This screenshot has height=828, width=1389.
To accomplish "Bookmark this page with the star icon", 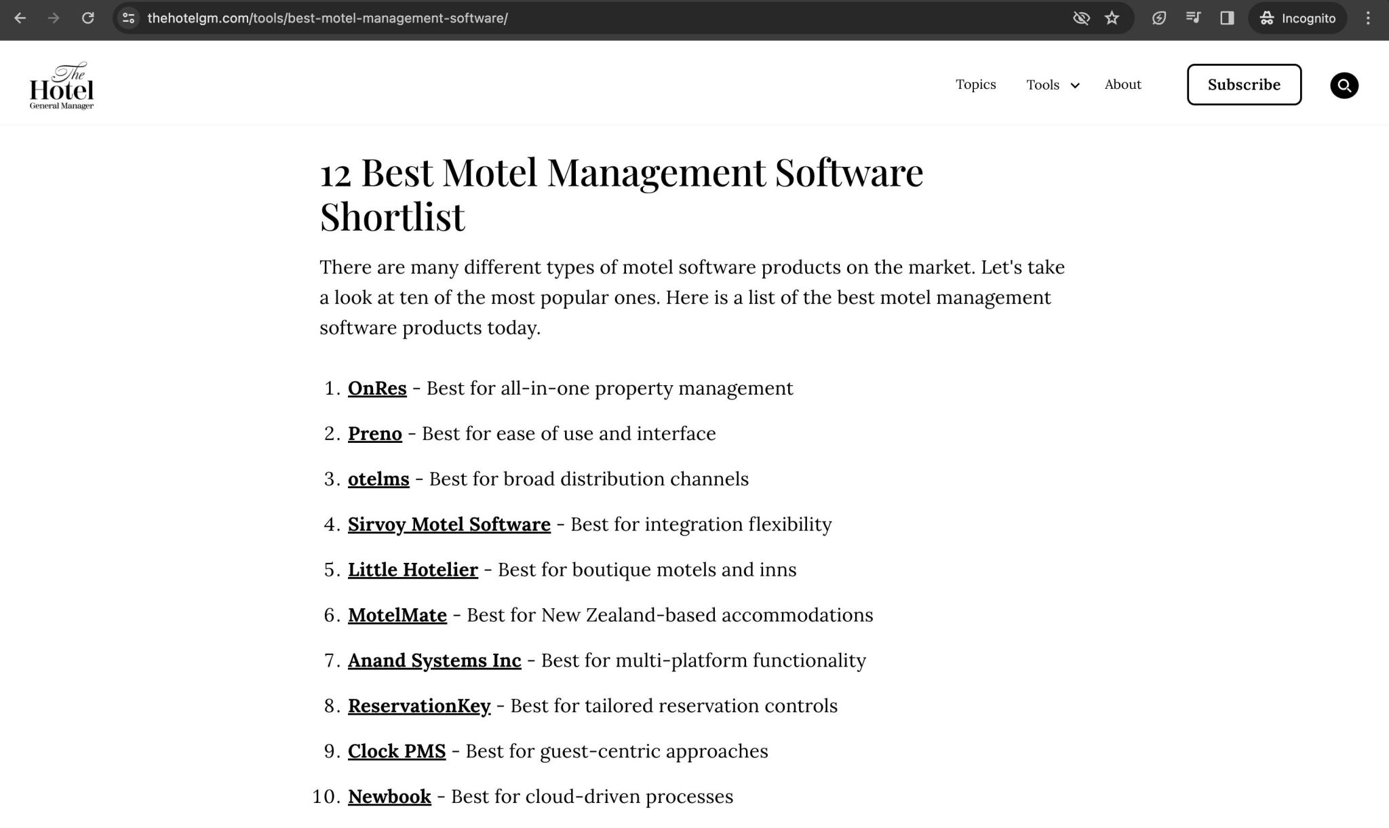I will [x=1112, y=18].
